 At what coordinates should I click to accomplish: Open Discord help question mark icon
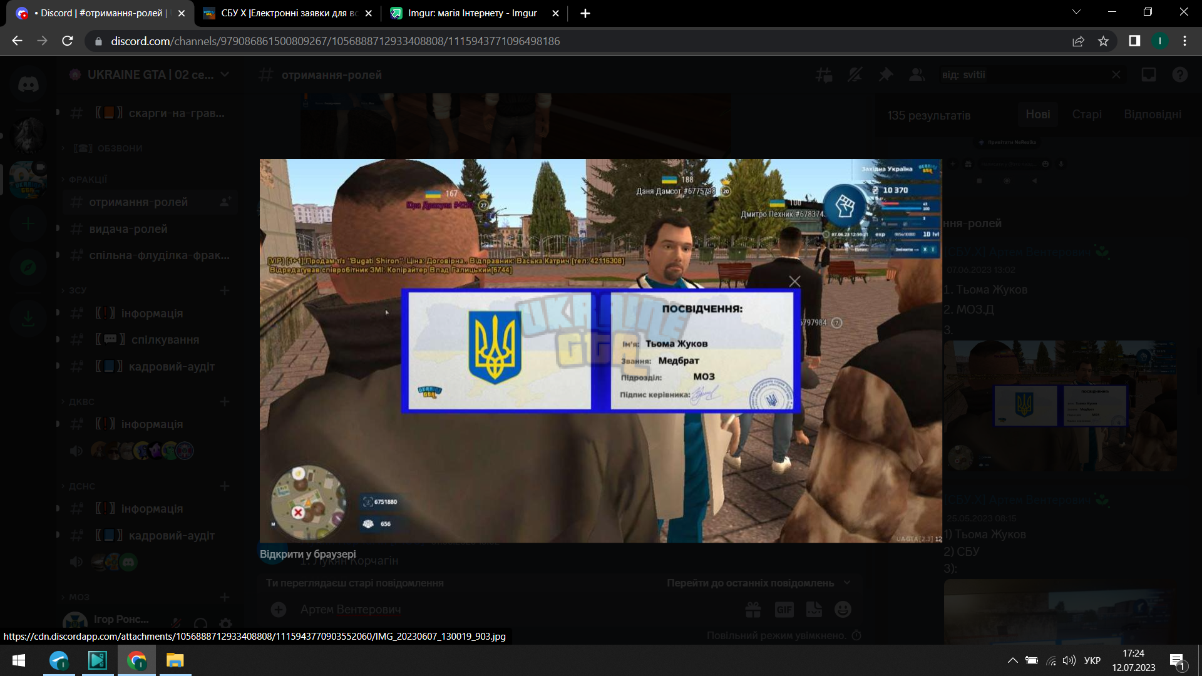click(x=1180, y=75)
